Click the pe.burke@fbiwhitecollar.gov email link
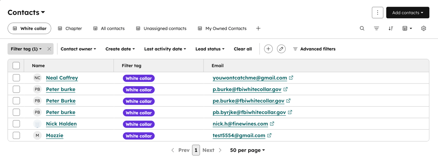Viewport: 438px width, 158px height. tap(249, 101)
